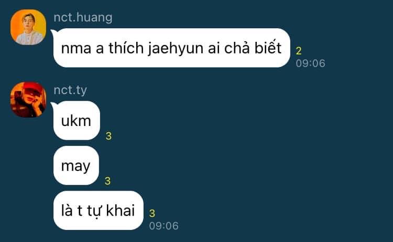393x242 pixels.
Task: Tap the nct.huang username label
Action: coord(83,17)
